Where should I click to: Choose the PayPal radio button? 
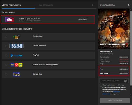6,55
